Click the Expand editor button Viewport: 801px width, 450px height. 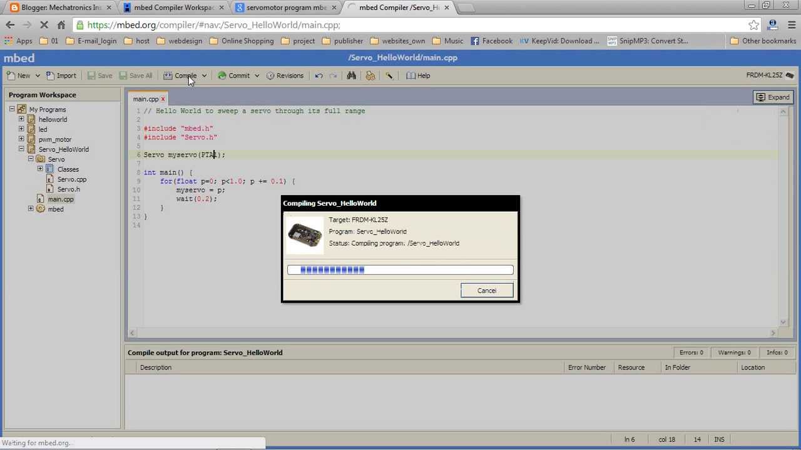[773, 97]
